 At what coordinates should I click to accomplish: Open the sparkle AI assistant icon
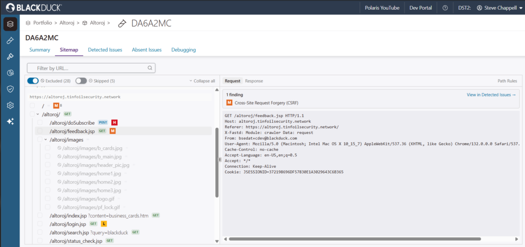tap(10, 122)
